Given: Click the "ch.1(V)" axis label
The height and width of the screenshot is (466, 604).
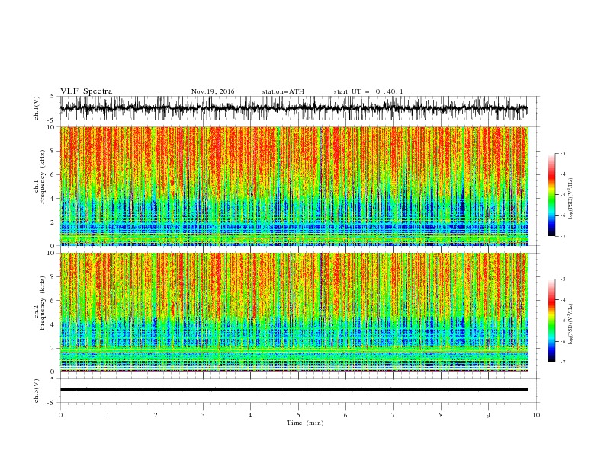Looking at the screenshot, I should pyautogui.click(x=37, y=108).
